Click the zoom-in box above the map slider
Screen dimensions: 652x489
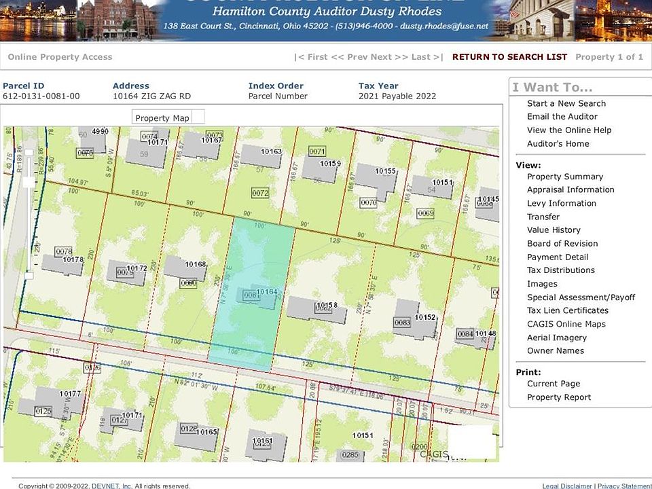tap(28, 153)
